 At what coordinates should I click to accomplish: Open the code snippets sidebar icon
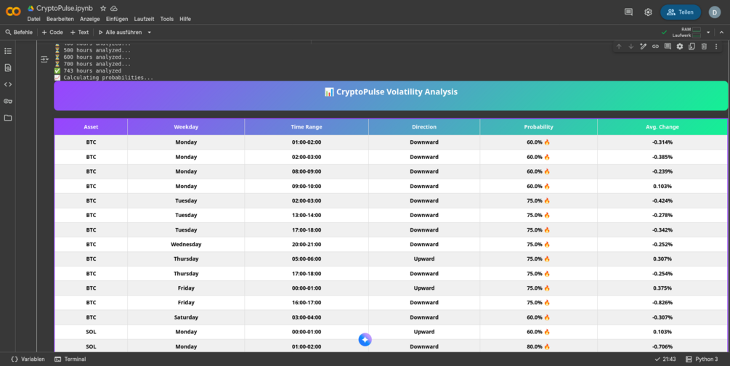pyautogui.click(x=8, y=84)
